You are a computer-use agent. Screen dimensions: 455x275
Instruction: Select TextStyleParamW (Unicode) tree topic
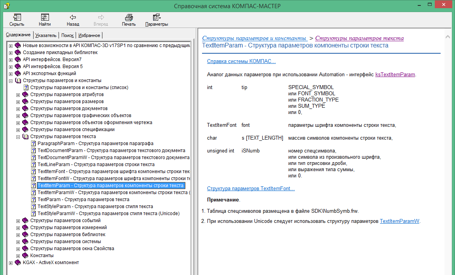coord(108,214)
